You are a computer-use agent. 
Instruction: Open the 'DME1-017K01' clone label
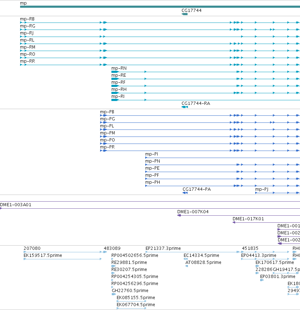coord(248,219)
